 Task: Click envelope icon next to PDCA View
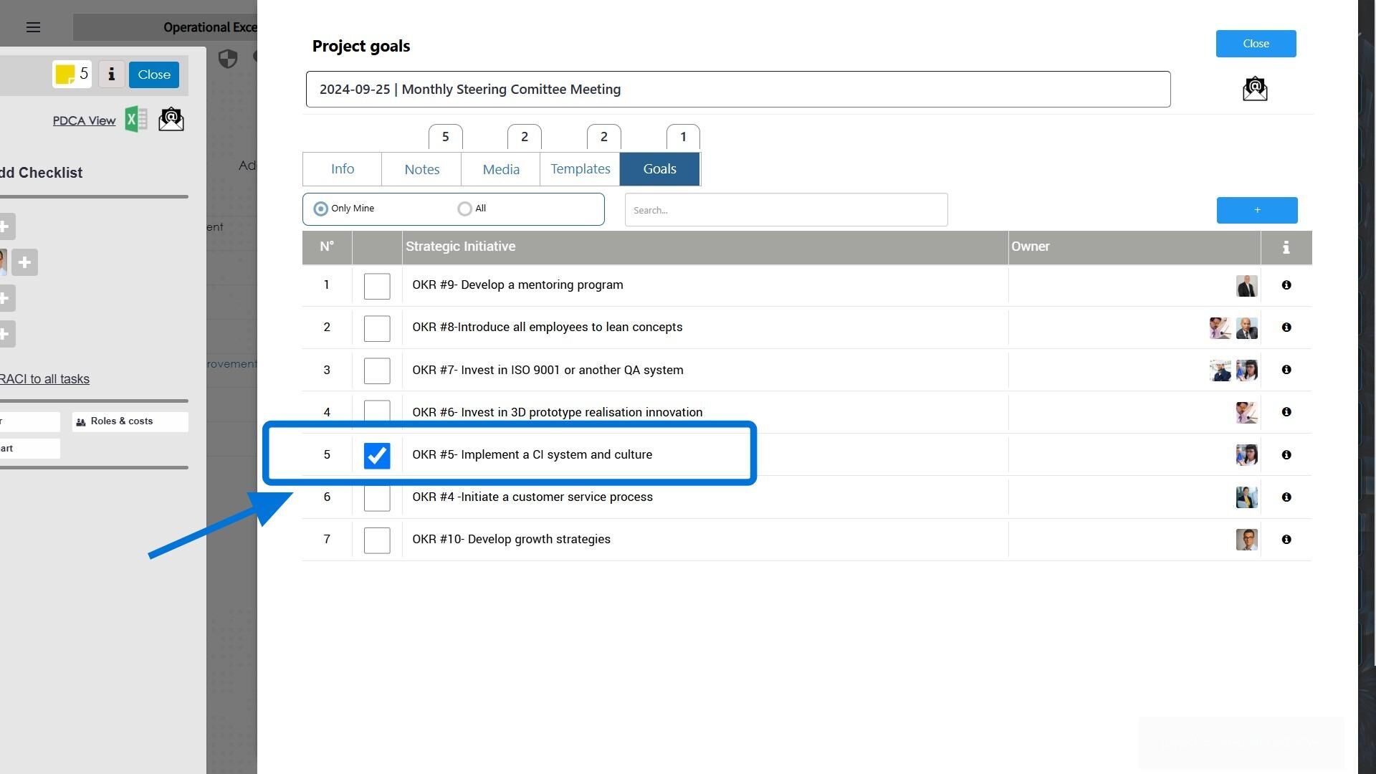(x=171, y=119)
